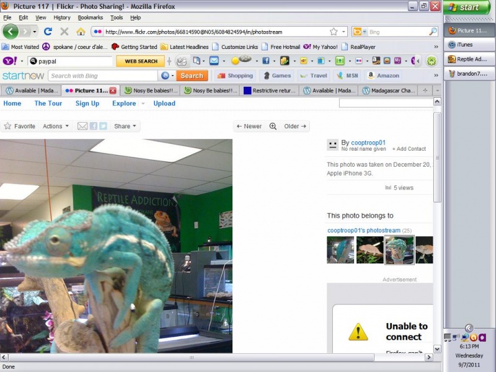Share photo via email envelope icon

click(x=82, y=126)
